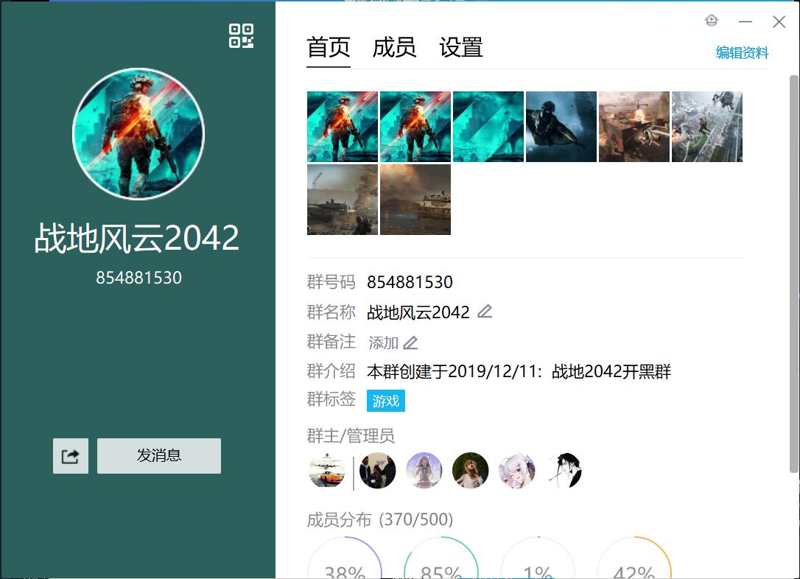This screenshot has height=579, width=800.
Task: Click the edit pencil next to group name
Action: coord(485,311)
